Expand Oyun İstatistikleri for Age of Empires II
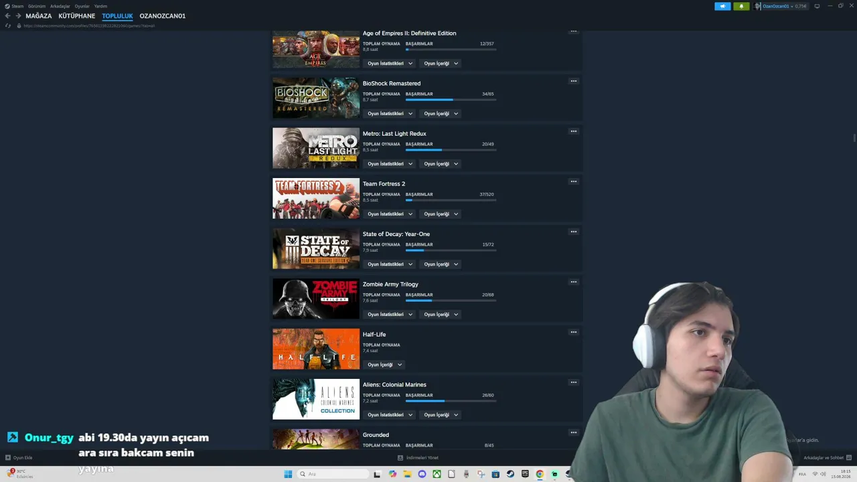857x482 pixels. pyautogui.click(x=390, y=64)
